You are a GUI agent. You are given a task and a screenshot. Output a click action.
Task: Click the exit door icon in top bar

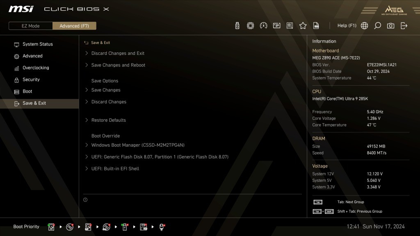click(404, 26)
